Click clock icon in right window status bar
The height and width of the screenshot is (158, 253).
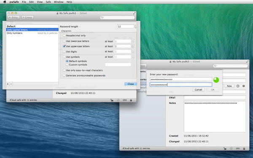[231, 148]
